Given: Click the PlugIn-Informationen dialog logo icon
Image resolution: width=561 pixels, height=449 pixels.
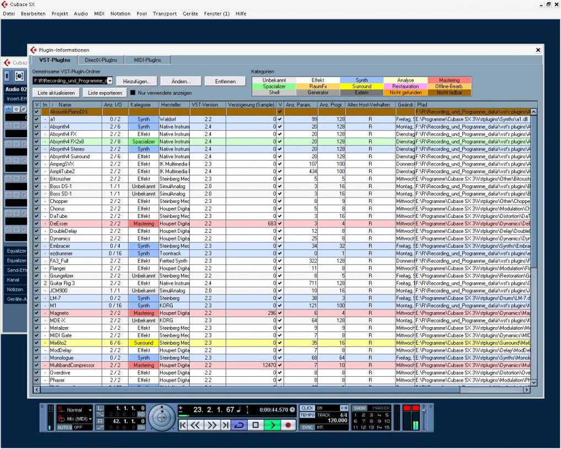Looking at the screenshot, I should pyautogui.click(x=34, y=50).
